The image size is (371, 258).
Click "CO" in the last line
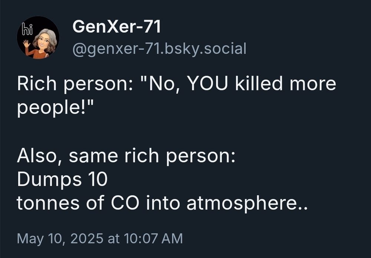(125, 203)
